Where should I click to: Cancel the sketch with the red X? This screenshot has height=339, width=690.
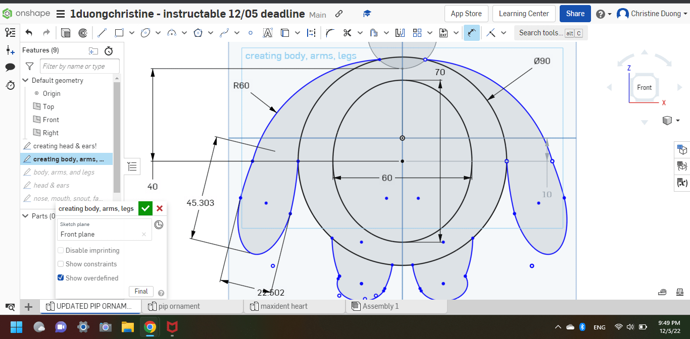[160, 208]
